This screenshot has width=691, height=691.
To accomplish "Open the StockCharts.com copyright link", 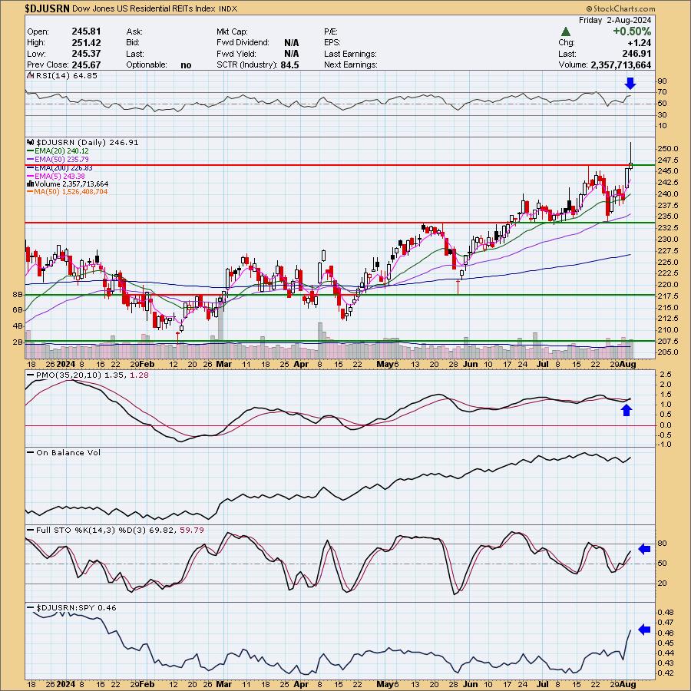I will pos(620,8).
